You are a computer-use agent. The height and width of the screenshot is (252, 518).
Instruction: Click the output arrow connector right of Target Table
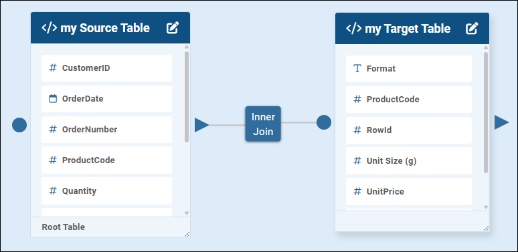501,122
